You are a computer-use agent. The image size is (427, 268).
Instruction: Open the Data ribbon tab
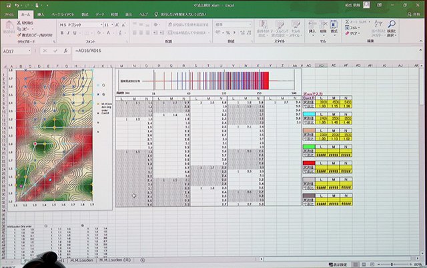pyautogui.click(x=100, y=13)
